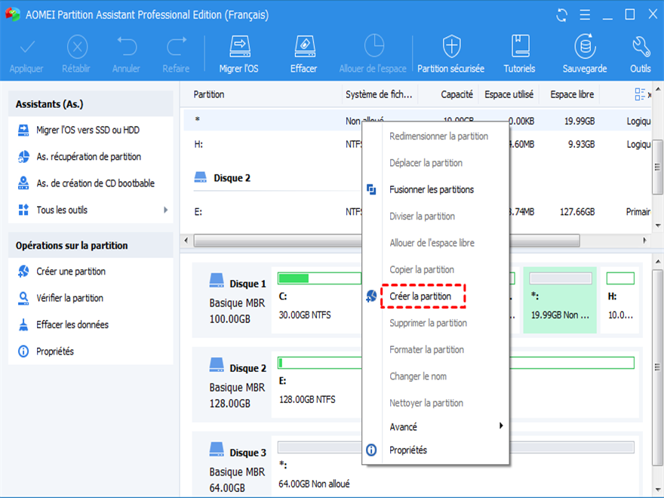
Task: Click the Espace utilisé column header
Action: pos(509,94)
